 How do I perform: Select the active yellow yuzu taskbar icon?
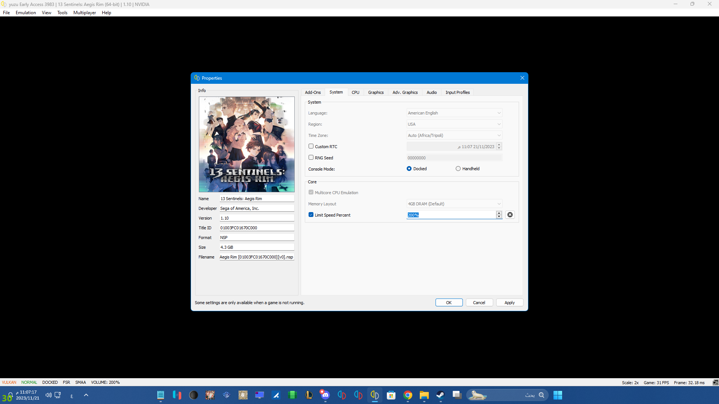375,395
